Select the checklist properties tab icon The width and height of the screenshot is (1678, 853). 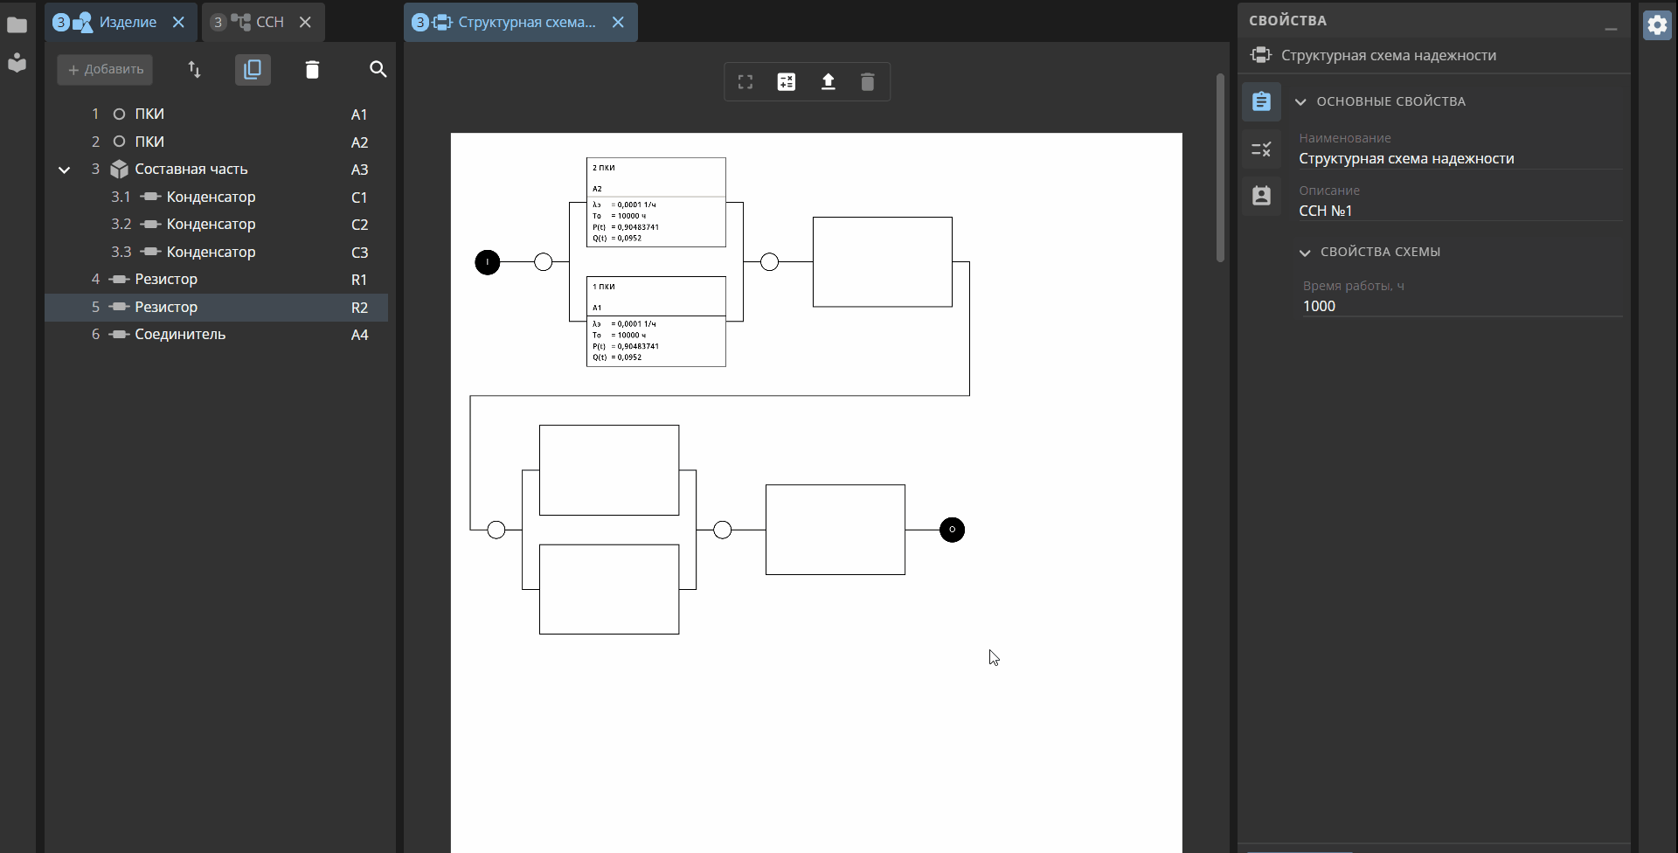tap(1261, 149)
